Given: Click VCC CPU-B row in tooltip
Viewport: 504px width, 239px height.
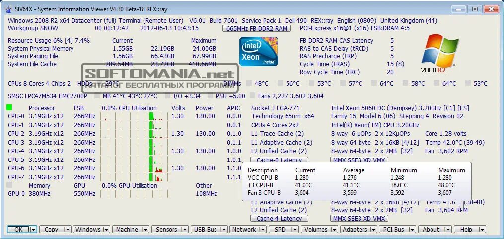Looking at the screenshot, I should coord(356,177).
